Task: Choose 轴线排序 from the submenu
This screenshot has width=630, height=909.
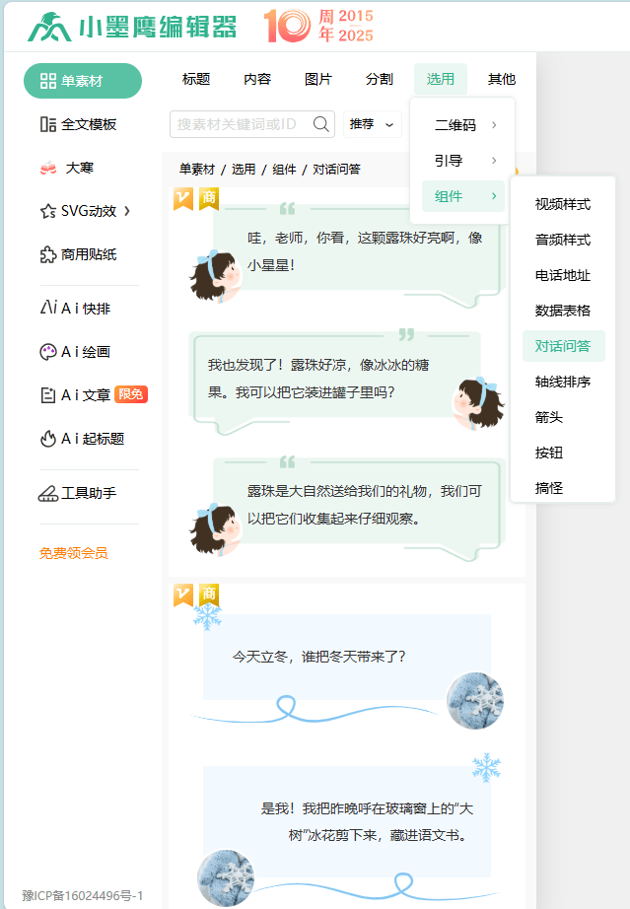Action: pyautogui.click(x=563, y=382)
